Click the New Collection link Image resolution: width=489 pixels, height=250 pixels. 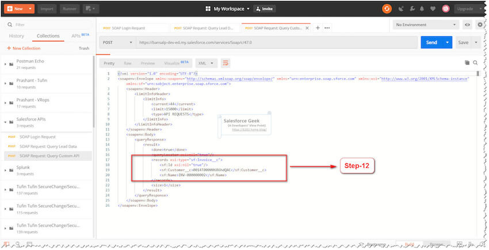point(24,48)
